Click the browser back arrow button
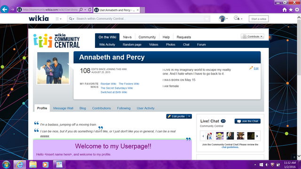 click(x=5, y=9)
